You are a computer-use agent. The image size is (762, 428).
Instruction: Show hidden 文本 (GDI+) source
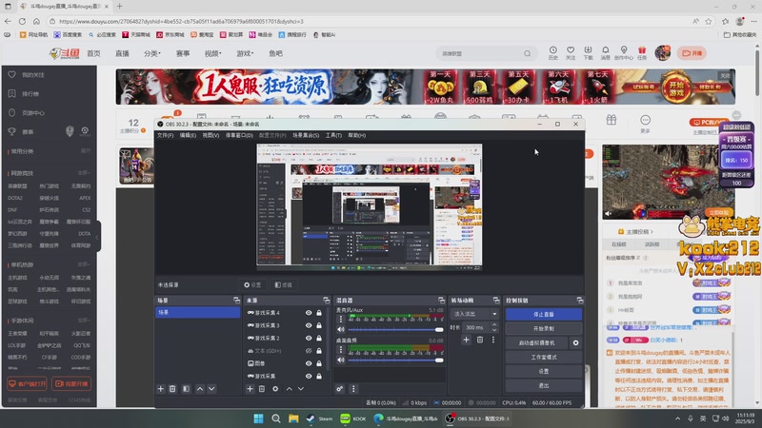coord(309,351)
